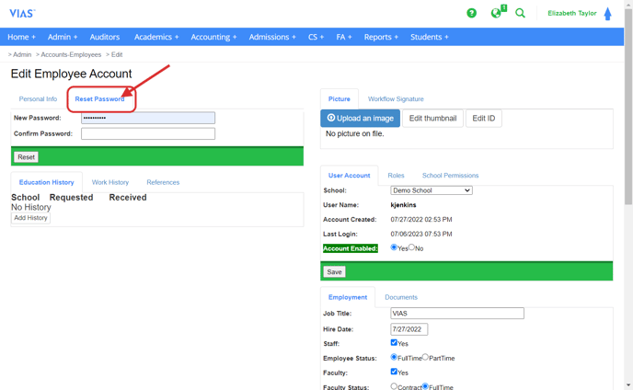Click the Edit thumbnail button
Image resolution: width=633 pixels, height=390 pixels.
(432, 119)
